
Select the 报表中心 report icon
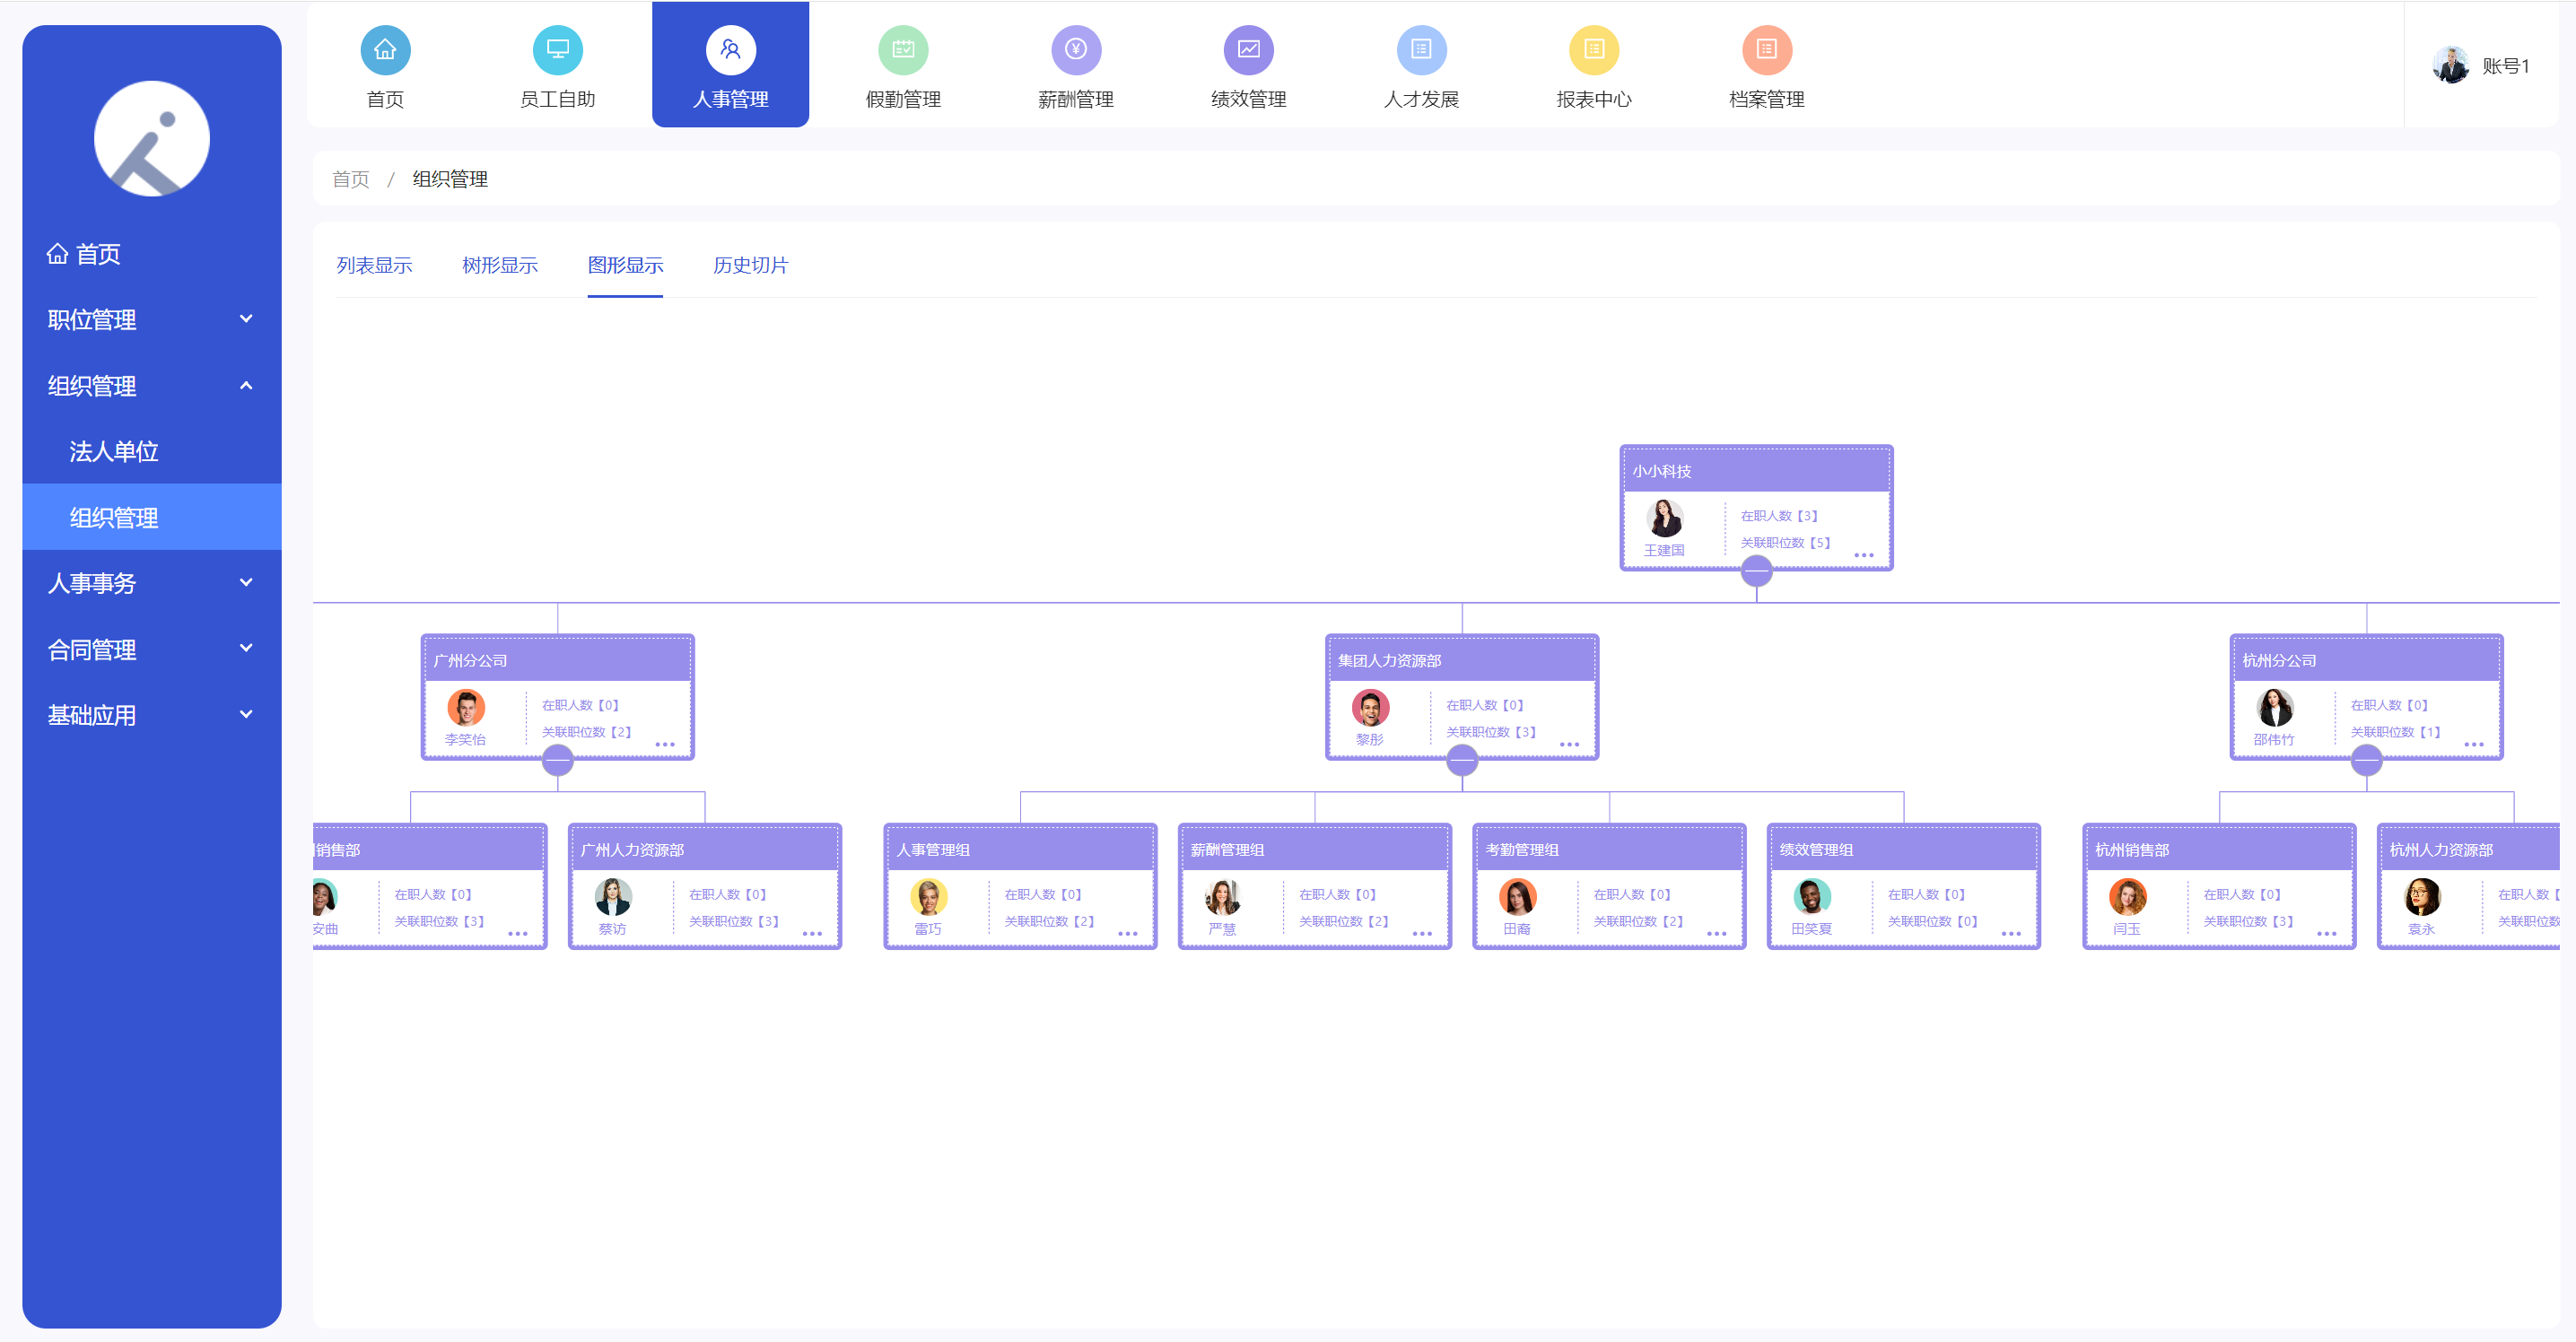pos(1594,49)
